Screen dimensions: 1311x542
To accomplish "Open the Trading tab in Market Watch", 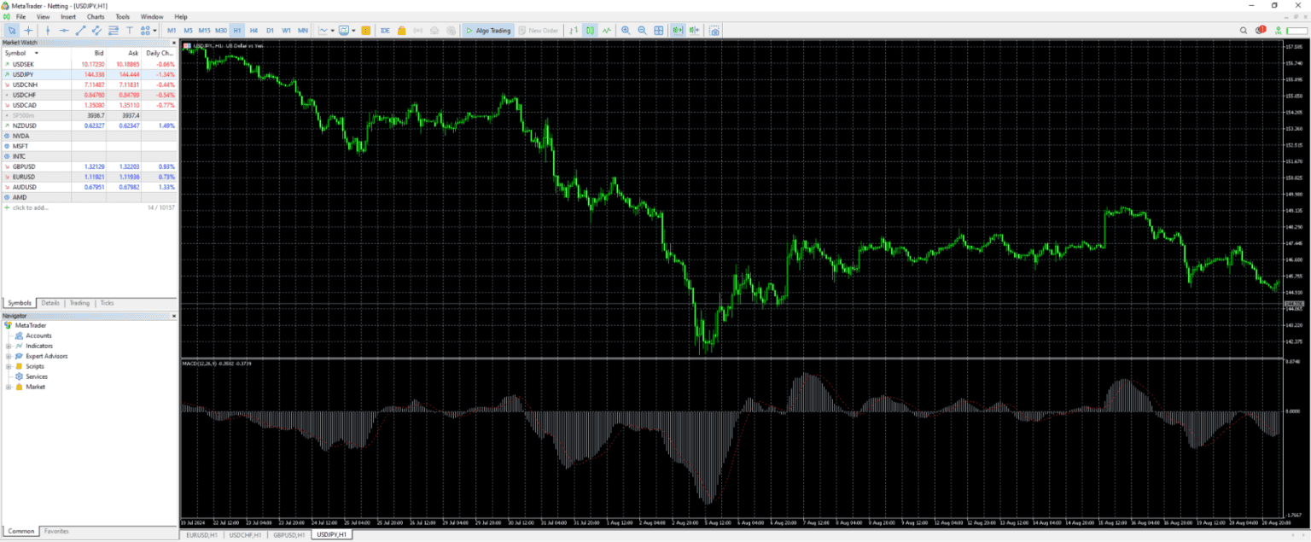I will tap(79, 302).
